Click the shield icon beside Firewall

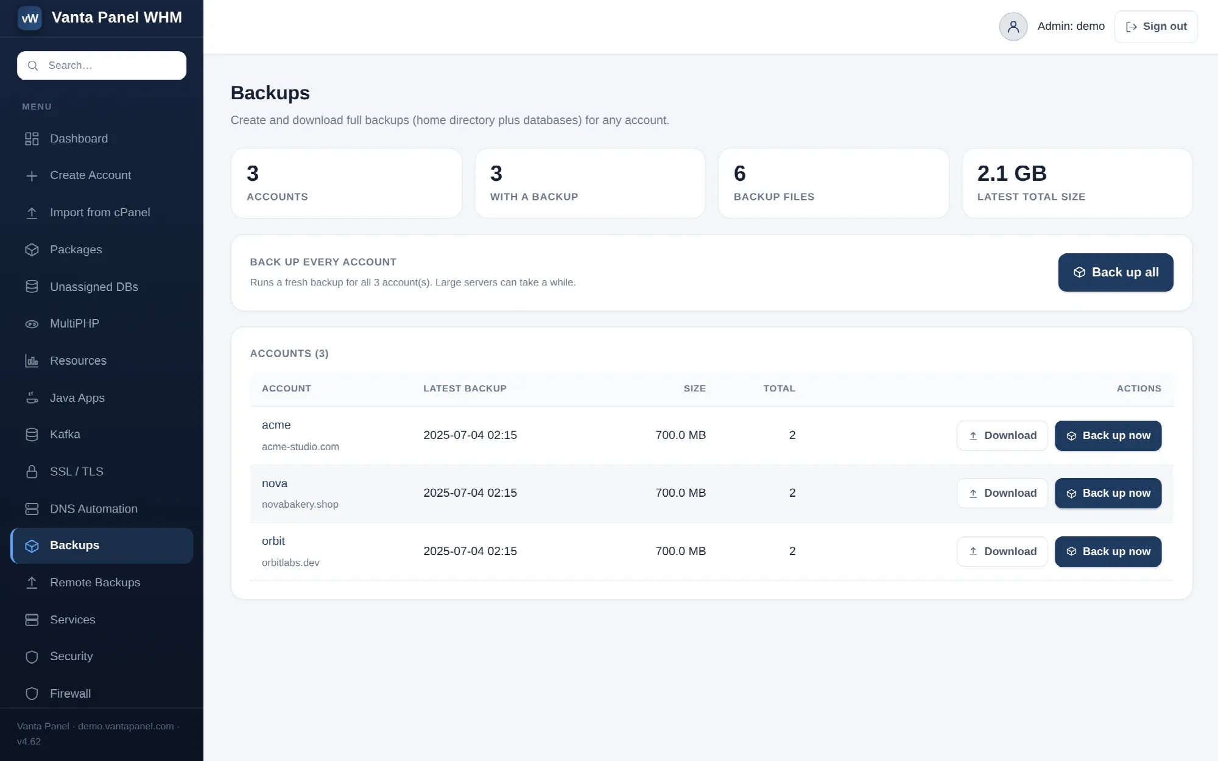click(x=32, y=694)
